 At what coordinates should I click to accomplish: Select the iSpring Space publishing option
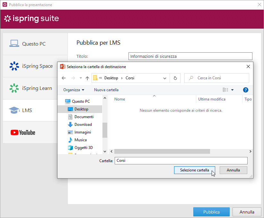pos(35,66)
